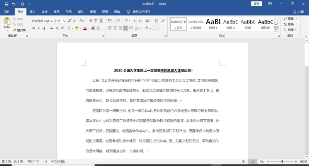This screenshot has height=166, width=309.
Task: Click the 792 个字 word count
Action: coord(33,161)
